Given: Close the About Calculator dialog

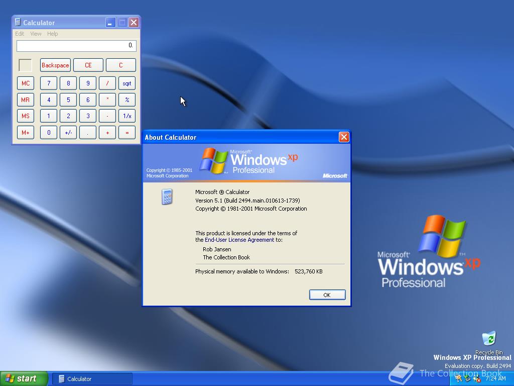Looking at the screenshot, I should (x=343, y=137).
